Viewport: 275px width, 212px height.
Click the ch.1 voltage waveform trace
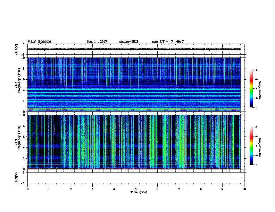pos(134,49)
